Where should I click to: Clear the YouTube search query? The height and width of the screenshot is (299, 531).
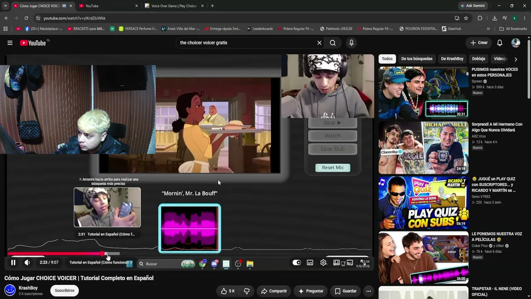319,43
